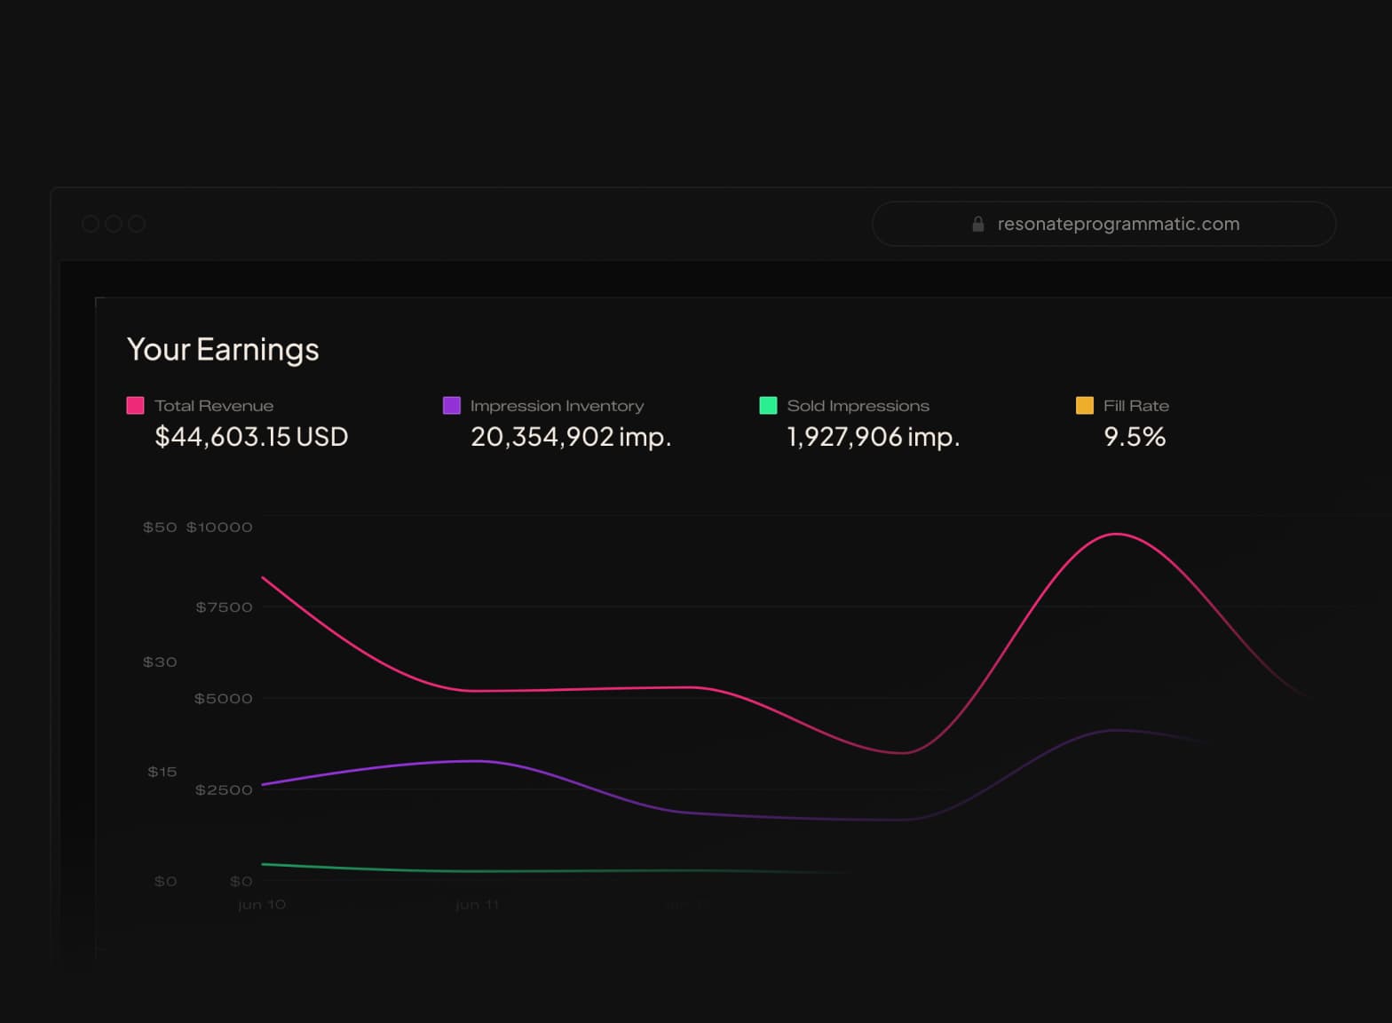Image resolution: width=1392 pixels, height=1023 pixels.
Task: Click the $10000 axis label
Action: [x=219, y=527]
